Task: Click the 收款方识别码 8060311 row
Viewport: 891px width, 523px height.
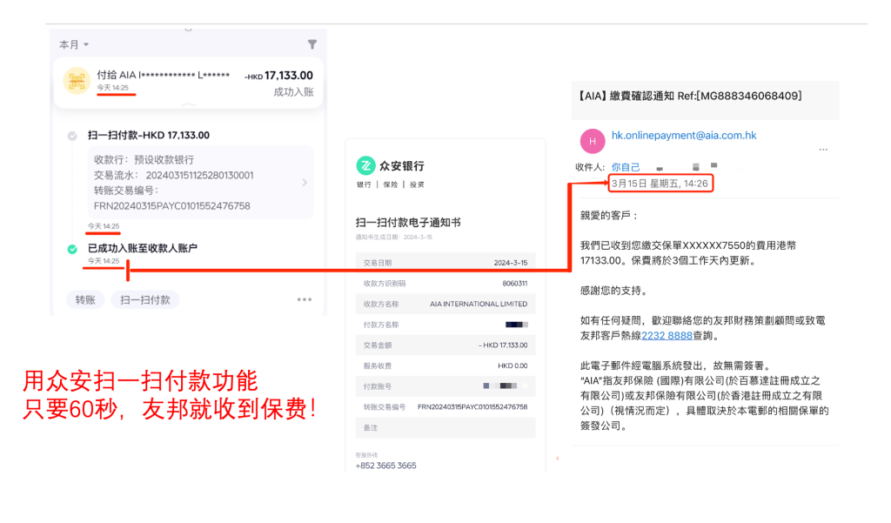Action: (x=445, y=283)
